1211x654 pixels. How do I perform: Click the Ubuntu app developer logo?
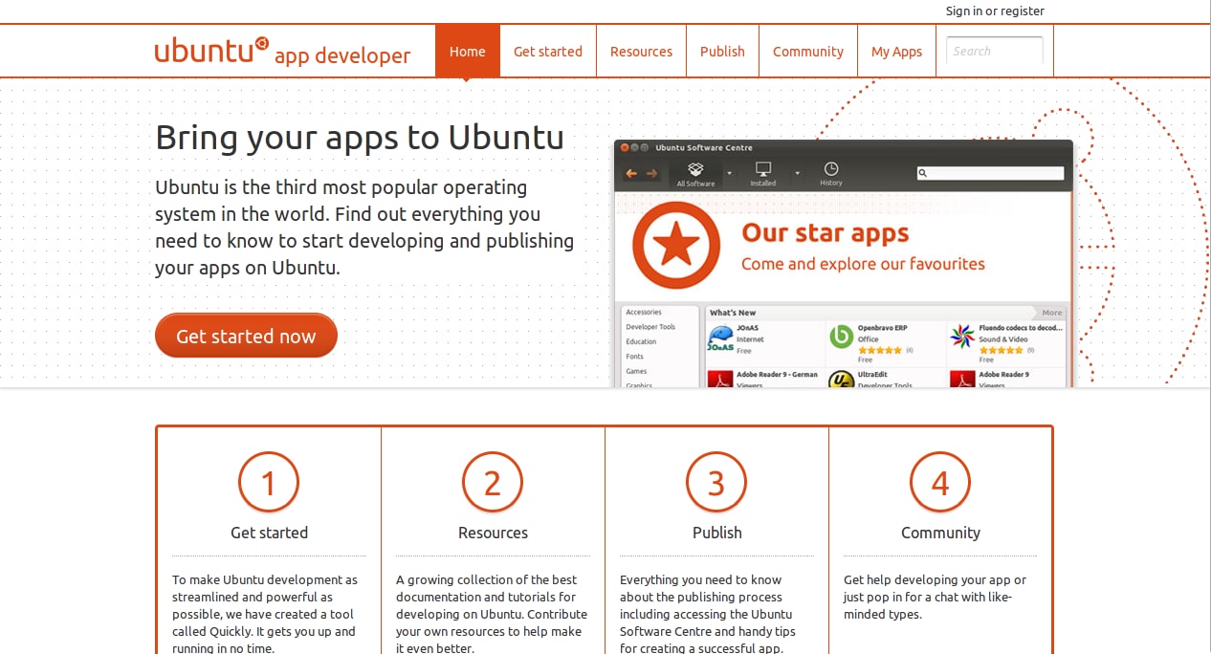[x=282, y=52]
